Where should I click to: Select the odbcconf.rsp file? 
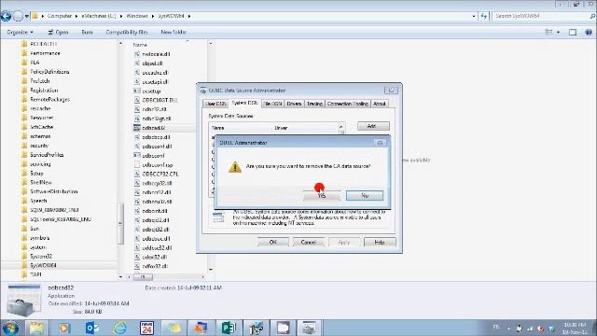tap(158, 165)
